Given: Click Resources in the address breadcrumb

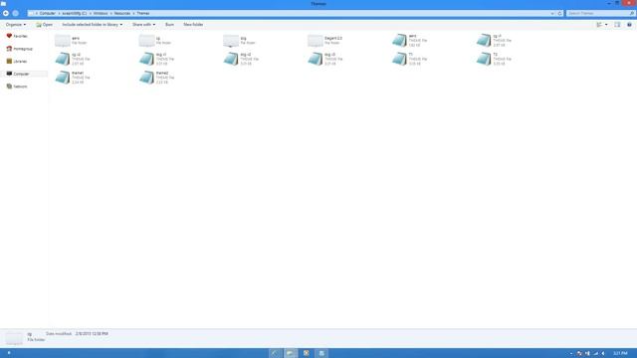Looking at the screenshot, I should (x=122, y=13).
